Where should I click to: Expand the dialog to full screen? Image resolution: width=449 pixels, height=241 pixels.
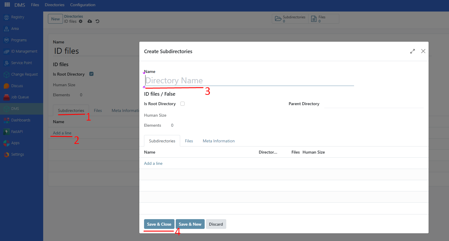412,51
